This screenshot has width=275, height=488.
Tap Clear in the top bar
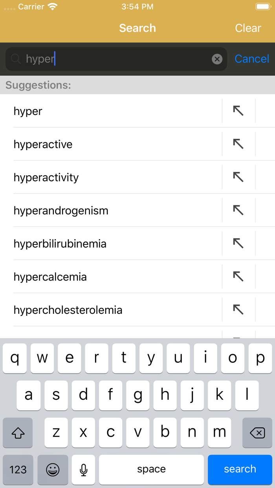248,28
